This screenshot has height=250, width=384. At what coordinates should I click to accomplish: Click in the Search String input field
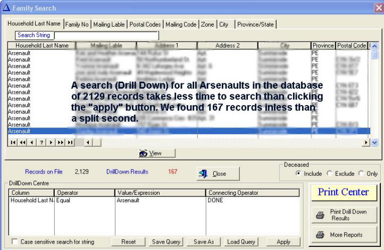106,36
